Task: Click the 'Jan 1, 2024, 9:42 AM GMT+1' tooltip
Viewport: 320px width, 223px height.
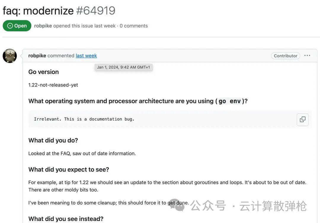Action: point(124,67)
